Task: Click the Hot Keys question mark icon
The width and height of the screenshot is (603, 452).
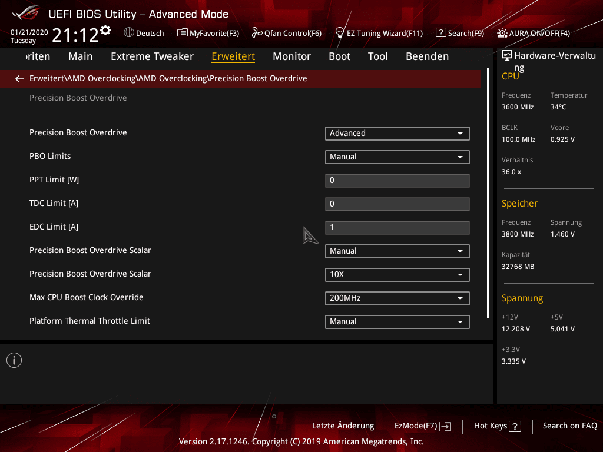Action: 515,426
